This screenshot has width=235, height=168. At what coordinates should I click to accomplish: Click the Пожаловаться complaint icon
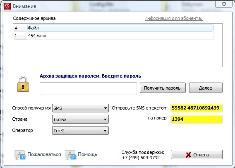point(20,155)
